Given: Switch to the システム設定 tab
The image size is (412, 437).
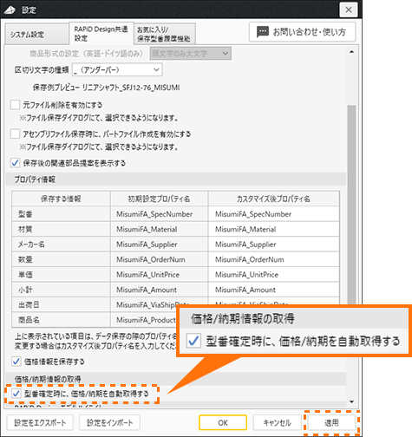Looking at the screenshot, I should point(36,35).
